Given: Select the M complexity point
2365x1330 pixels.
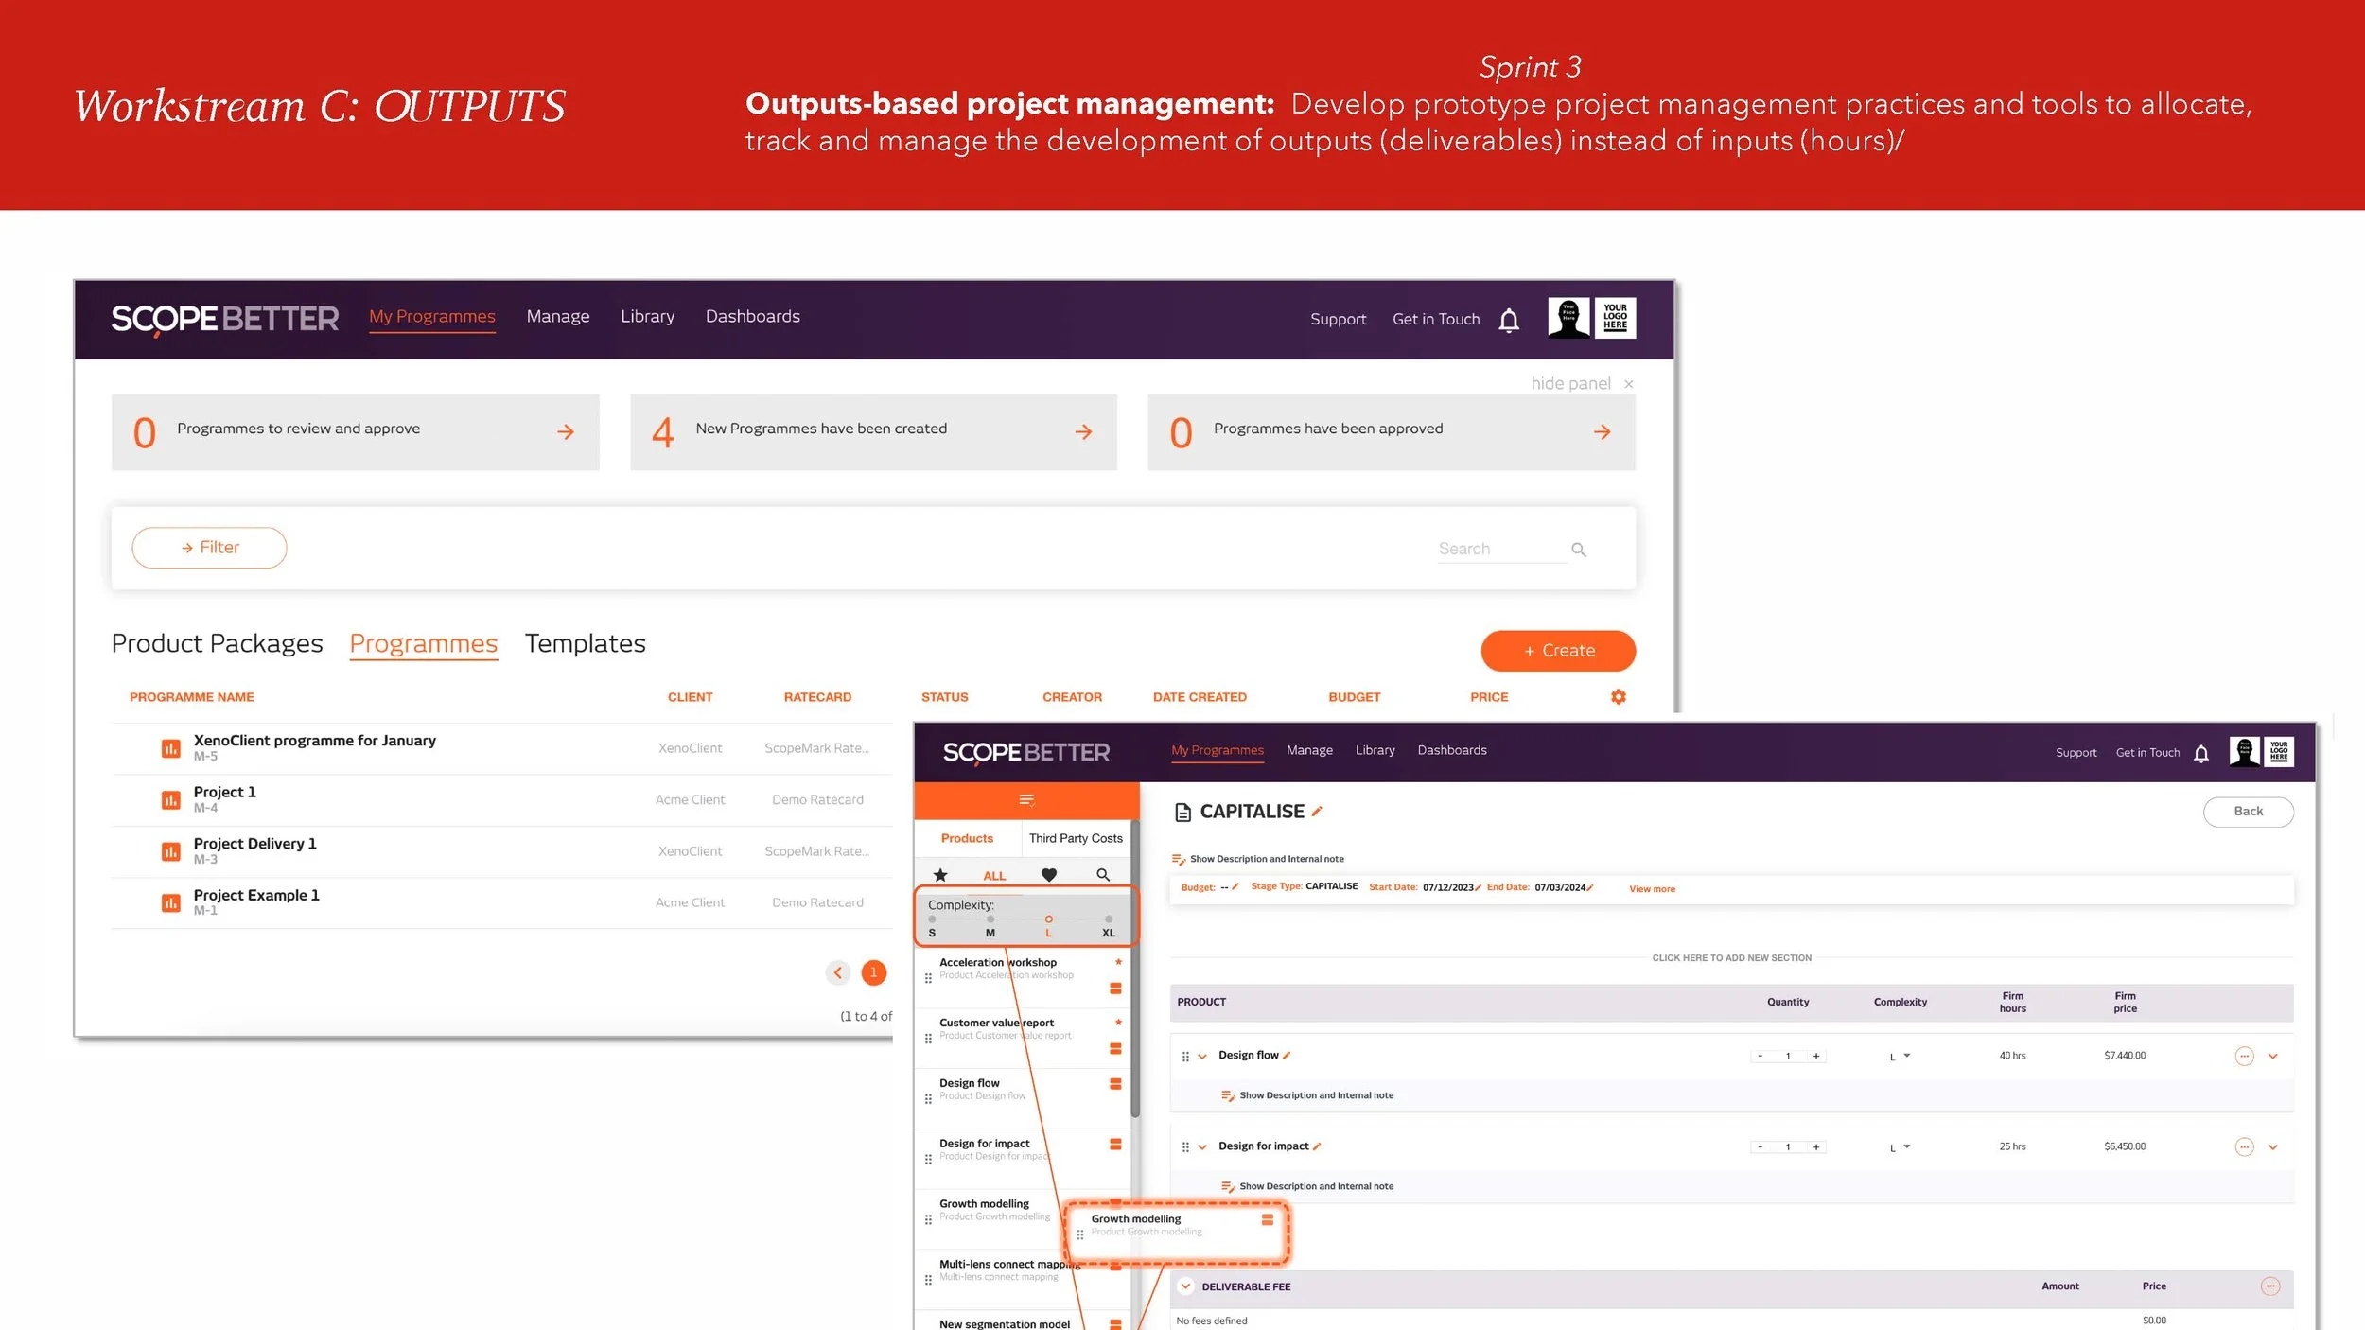Looking at the screenshot, I should 990,919.
